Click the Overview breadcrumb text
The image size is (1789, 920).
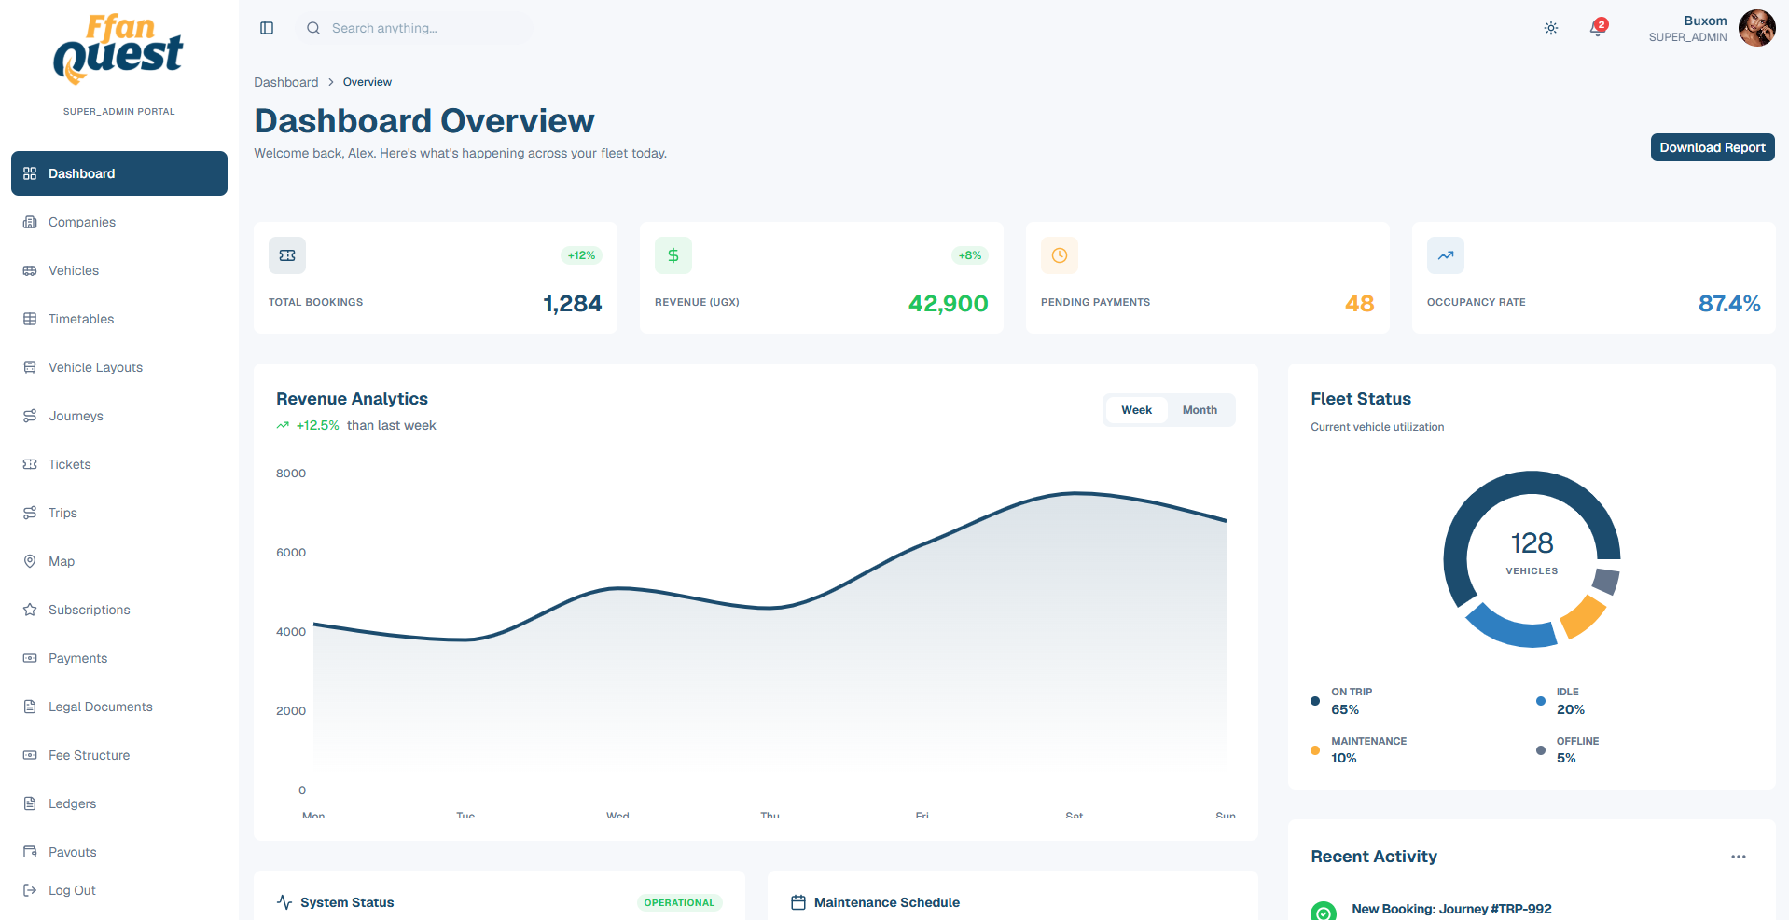(x=368, y=82)
